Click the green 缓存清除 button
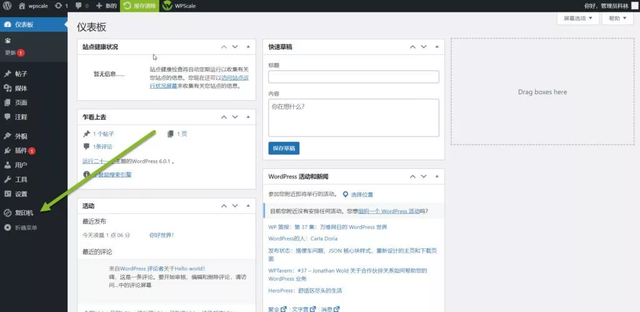 coord(139,6)
